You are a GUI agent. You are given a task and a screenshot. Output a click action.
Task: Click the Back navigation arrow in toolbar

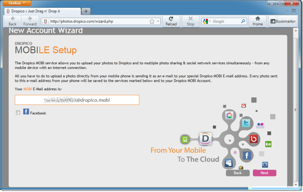tap(13, 21)
